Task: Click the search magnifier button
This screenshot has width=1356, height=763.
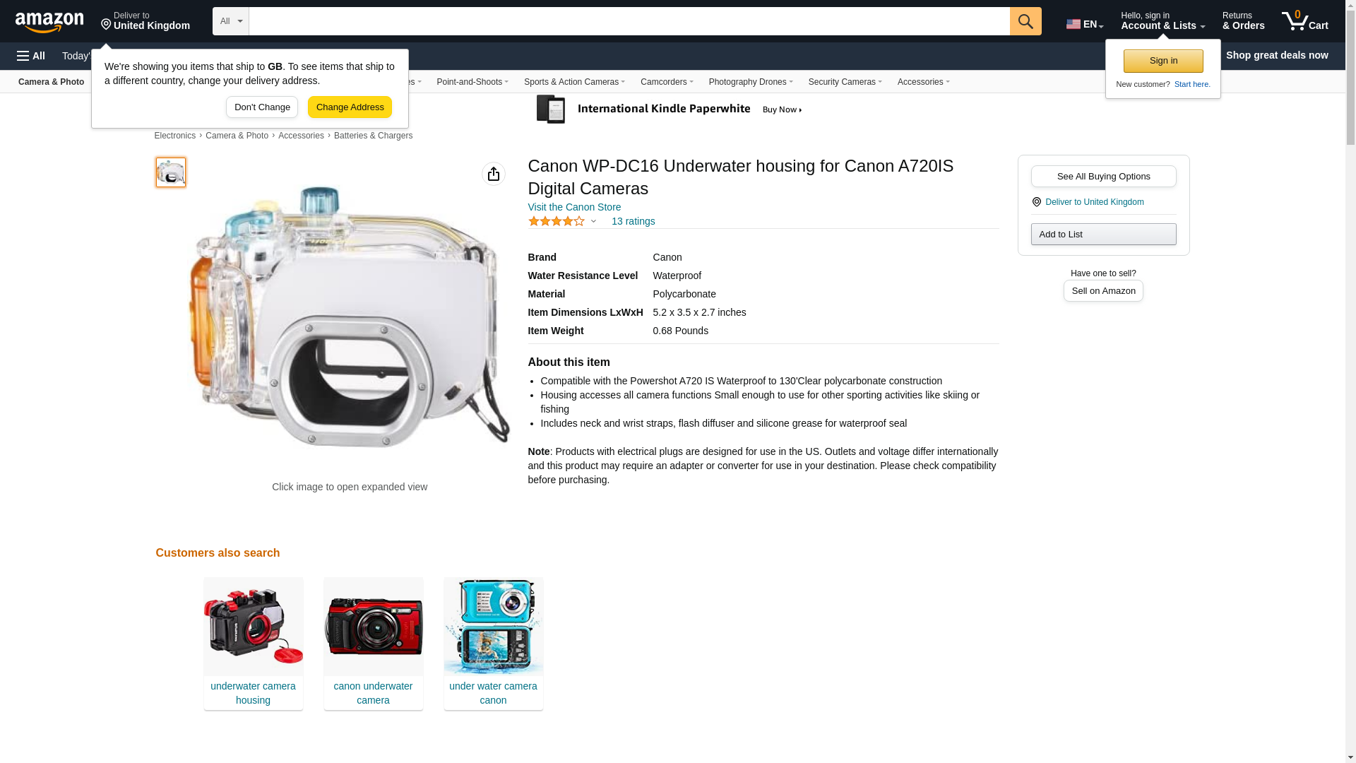Action: tap(1025, 21)
